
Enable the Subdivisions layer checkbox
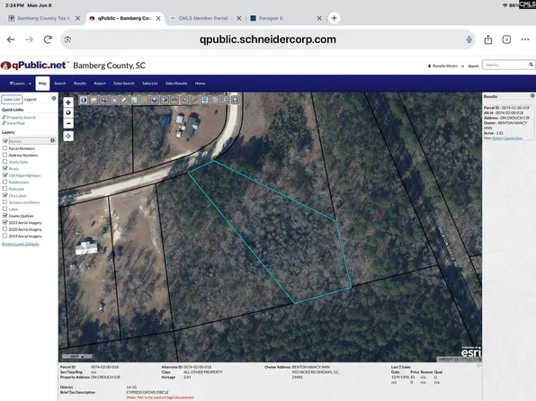(x=4, y=182)
